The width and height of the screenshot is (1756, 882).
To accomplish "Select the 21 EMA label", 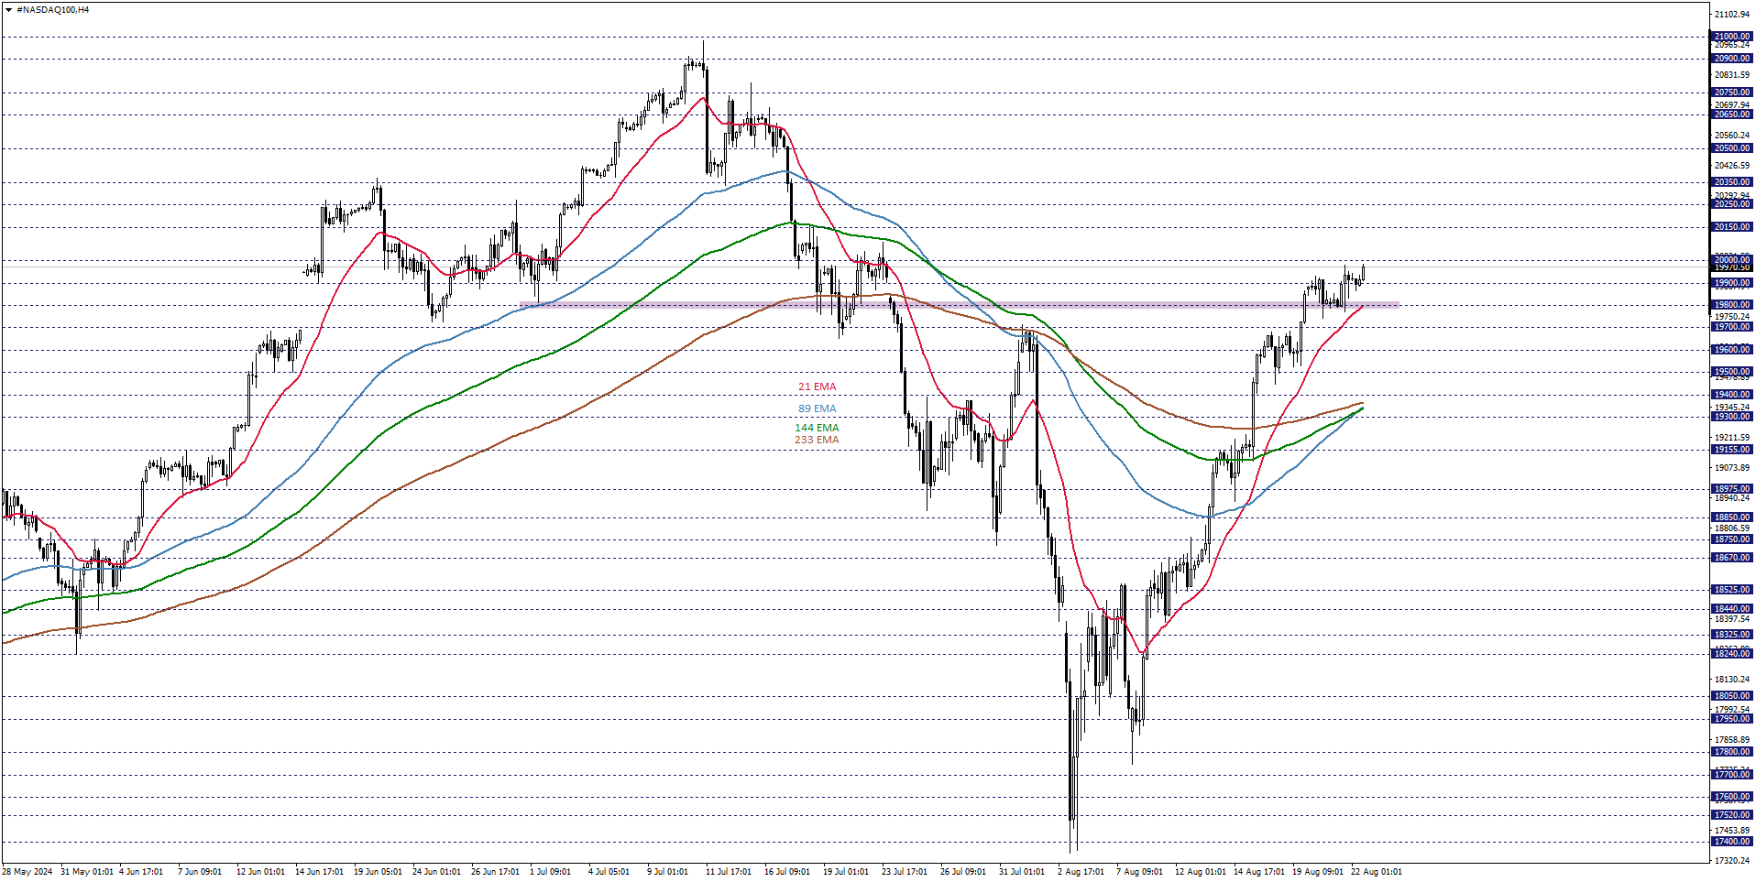I will pos(817,387).
